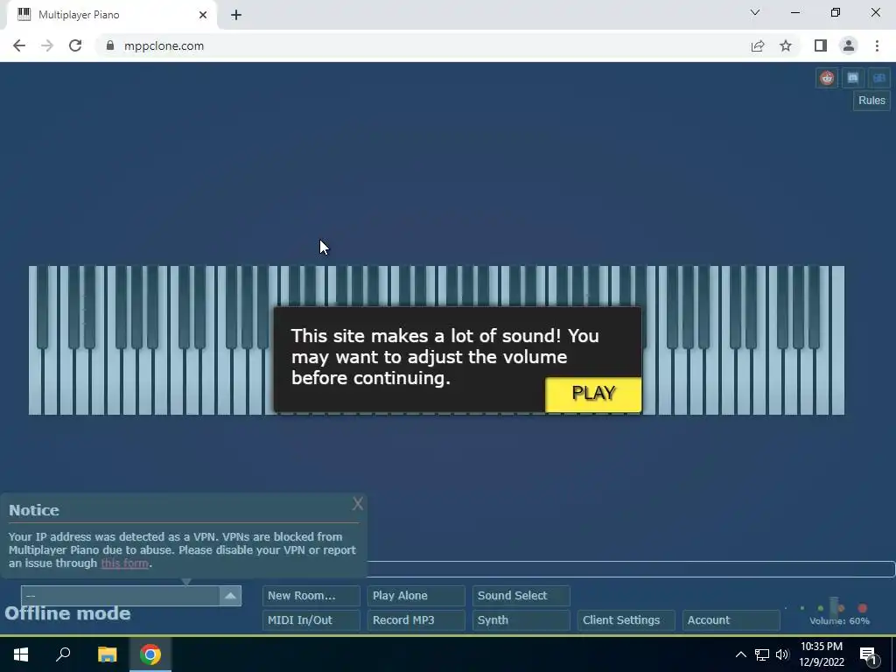Screen dimensions: 896x672
Task: Open the Account menu
Action: 731,620
